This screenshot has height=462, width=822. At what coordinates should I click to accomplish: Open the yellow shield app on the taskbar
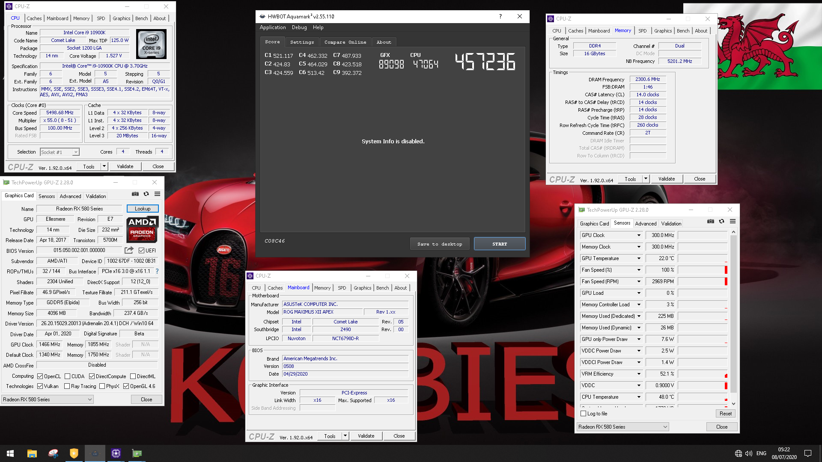pos(74,453)
